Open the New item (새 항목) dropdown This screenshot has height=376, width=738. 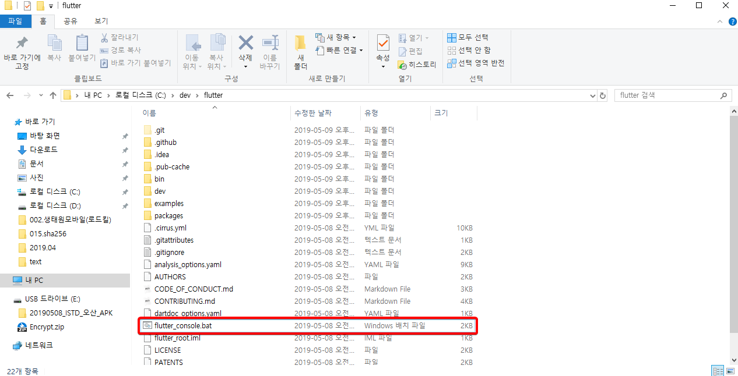click(x=335, y=37)
